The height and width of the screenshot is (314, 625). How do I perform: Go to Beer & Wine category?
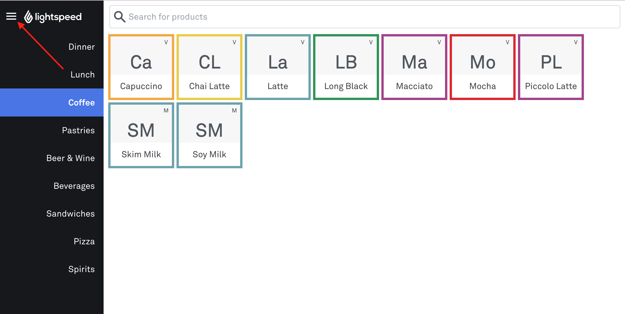(70, 158)
